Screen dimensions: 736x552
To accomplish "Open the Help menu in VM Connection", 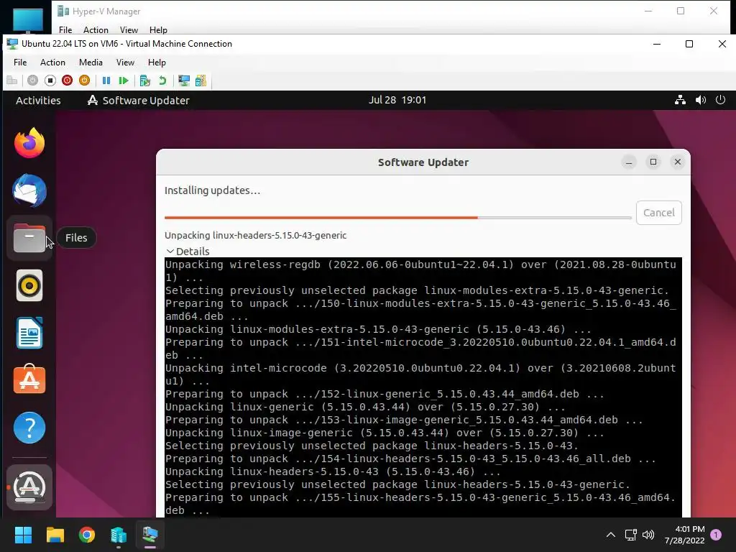I will [157, 63].
